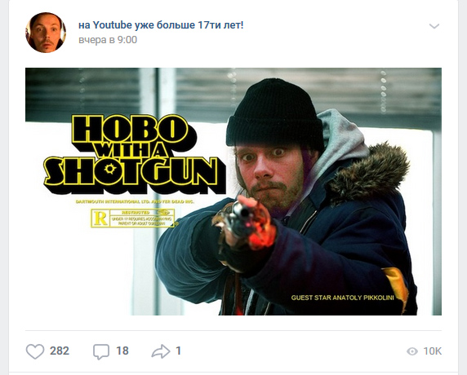Click the shotgun barrel in the picture

pos(238,215)
